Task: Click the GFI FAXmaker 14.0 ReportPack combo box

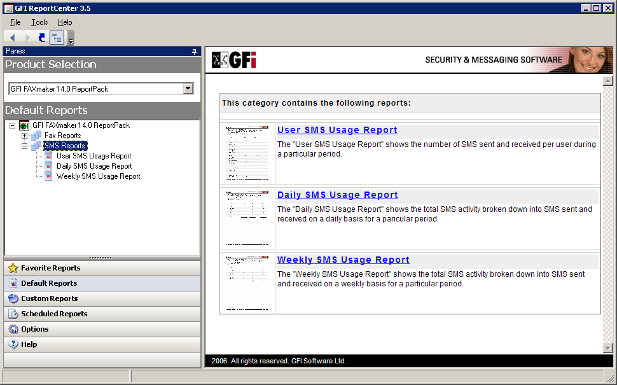Action: pos(101,88)
